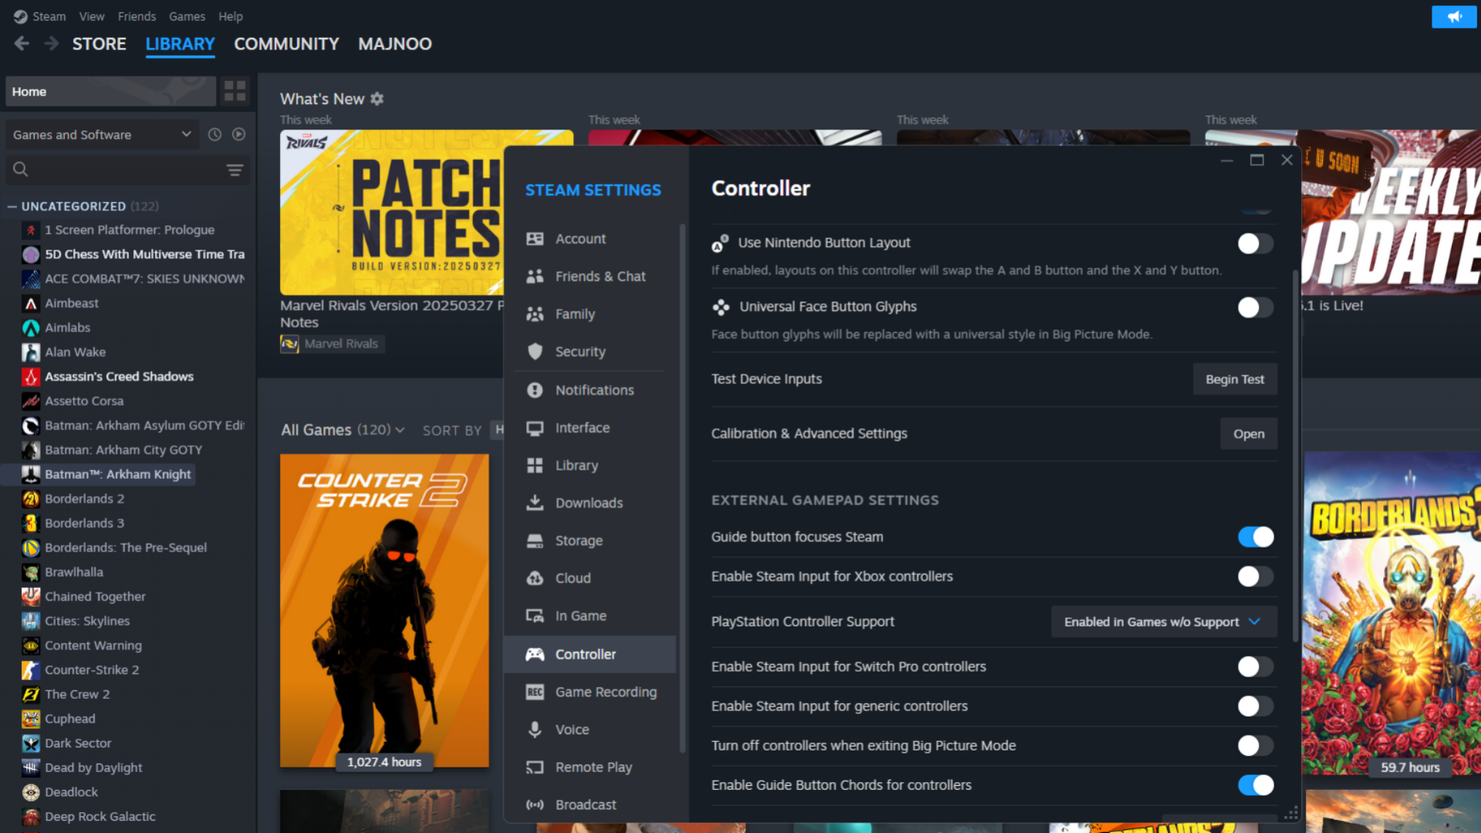Click the forward navigation arrow
Image resolution: width=1481 pixels, height=833 pixels.
coord(52,44)
